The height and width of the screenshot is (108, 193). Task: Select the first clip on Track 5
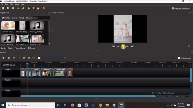point(23,73)
